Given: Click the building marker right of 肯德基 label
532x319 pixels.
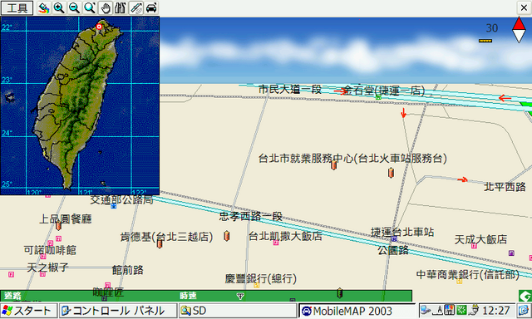Looking at the screenshot, I should coord(227,236).
